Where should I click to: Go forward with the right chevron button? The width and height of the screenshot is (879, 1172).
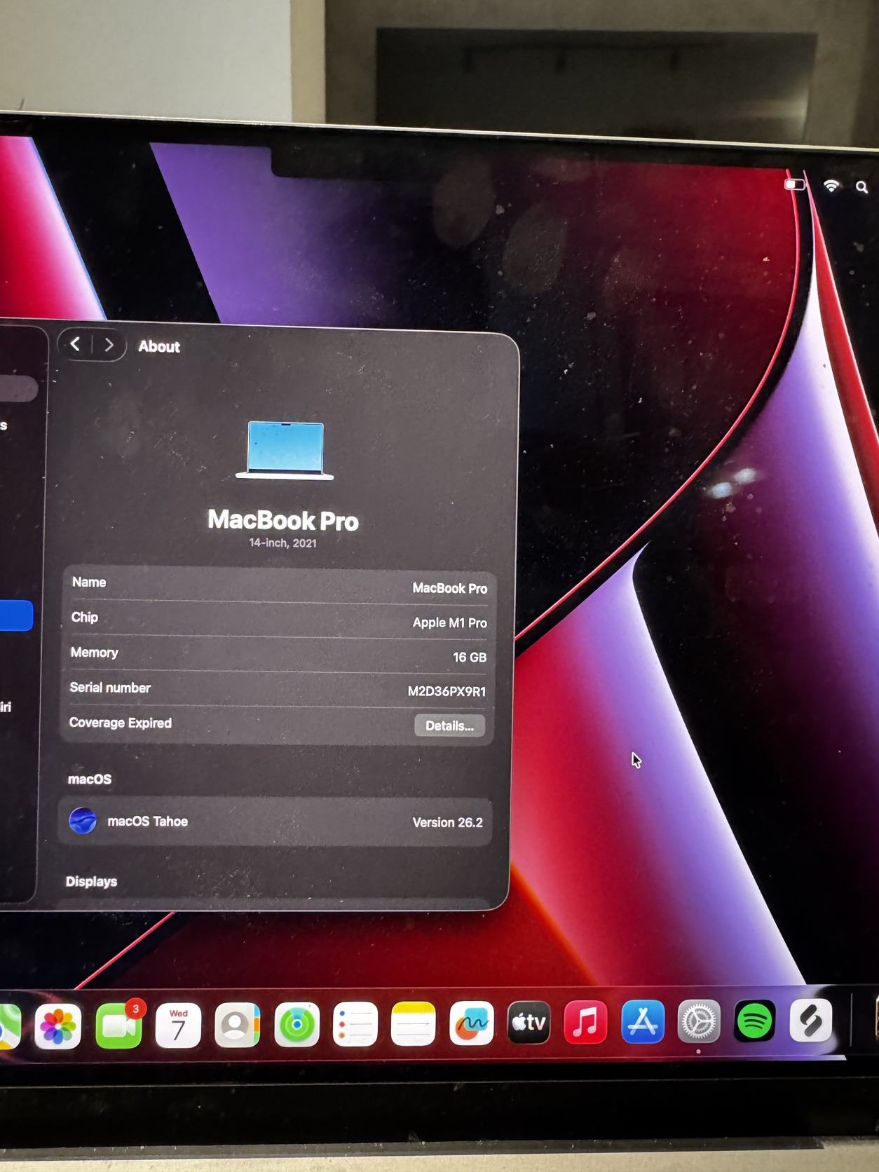coord(109,345)
